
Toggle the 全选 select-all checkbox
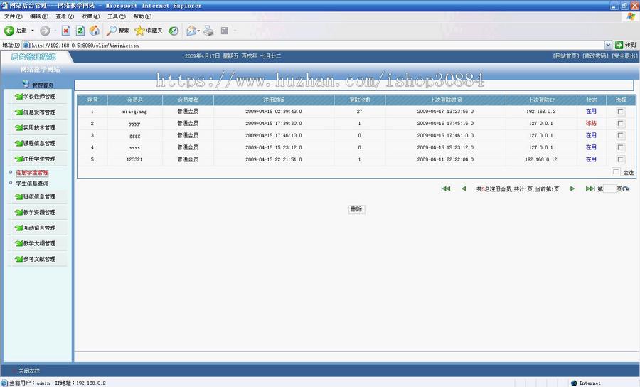[616, 172]
